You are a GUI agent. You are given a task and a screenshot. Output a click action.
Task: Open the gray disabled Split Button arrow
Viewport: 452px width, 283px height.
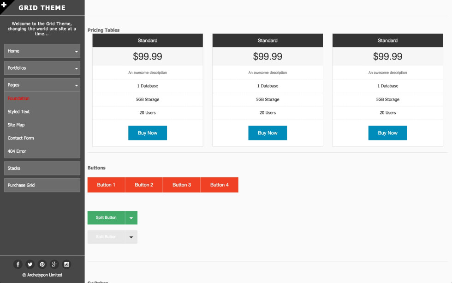coord(131,237)
